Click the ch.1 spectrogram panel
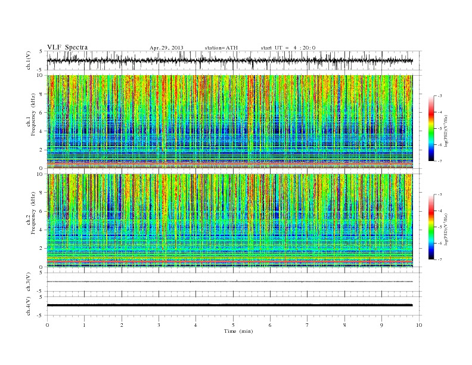The width and height of the screenshot is (472, 365). click(230, 122)
